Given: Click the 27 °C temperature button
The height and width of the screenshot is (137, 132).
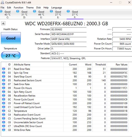Looking at the screenshot, I should (11, 55).
